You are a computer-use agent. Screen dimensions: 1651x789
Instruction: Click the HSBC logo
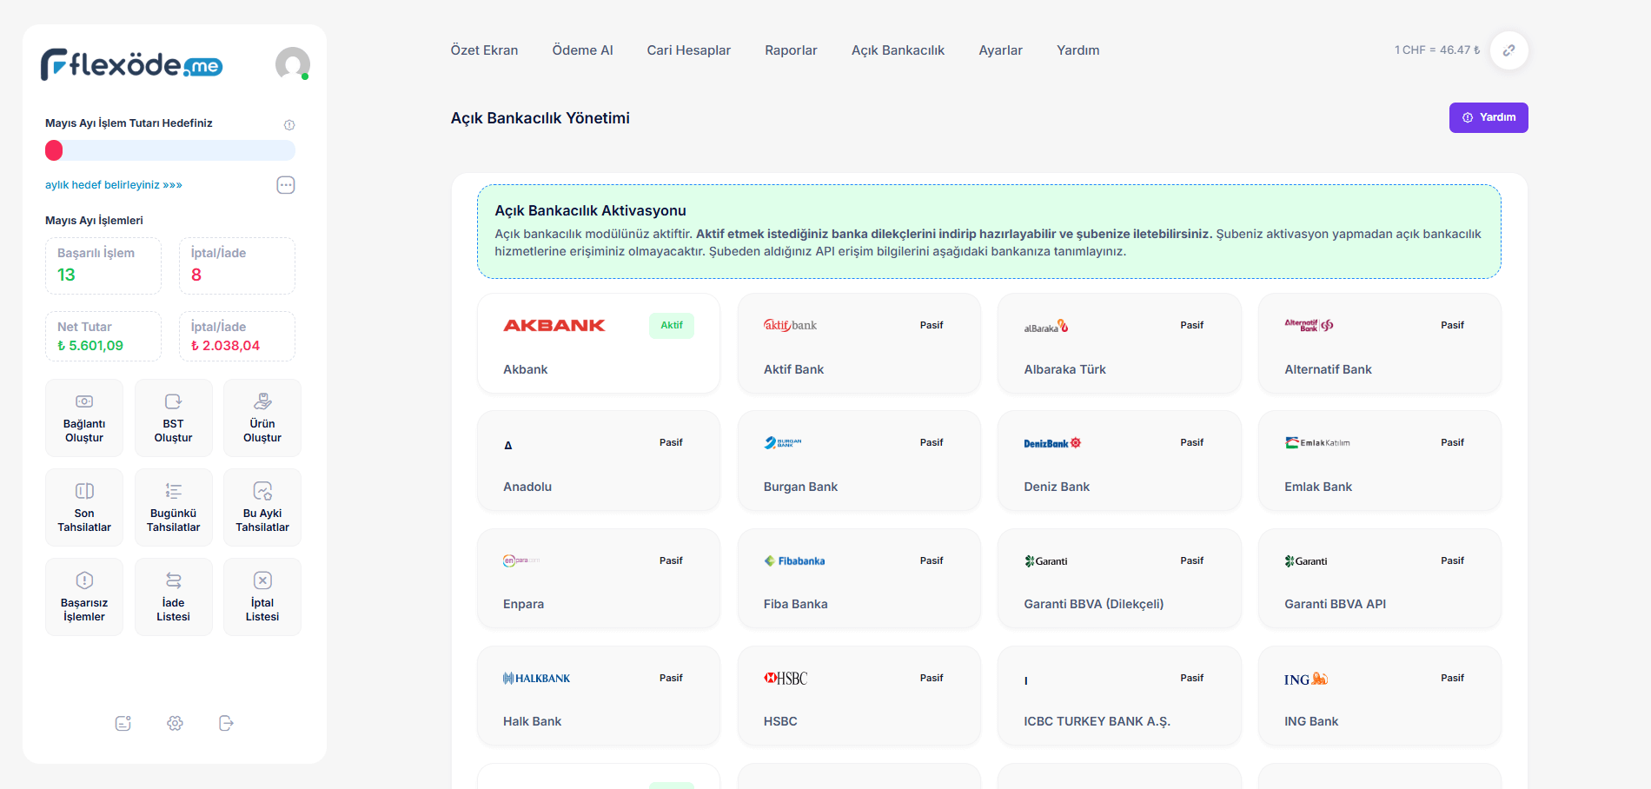click(x=786, y=678)
